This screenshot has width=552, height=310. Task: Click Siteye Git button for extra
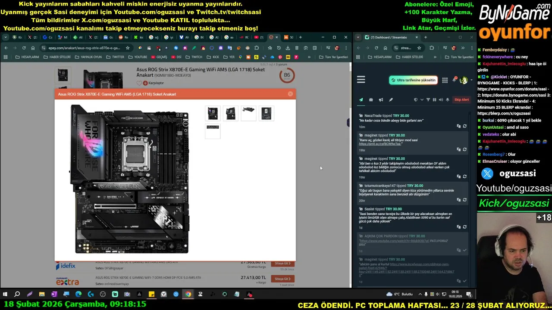click(283, 279)
